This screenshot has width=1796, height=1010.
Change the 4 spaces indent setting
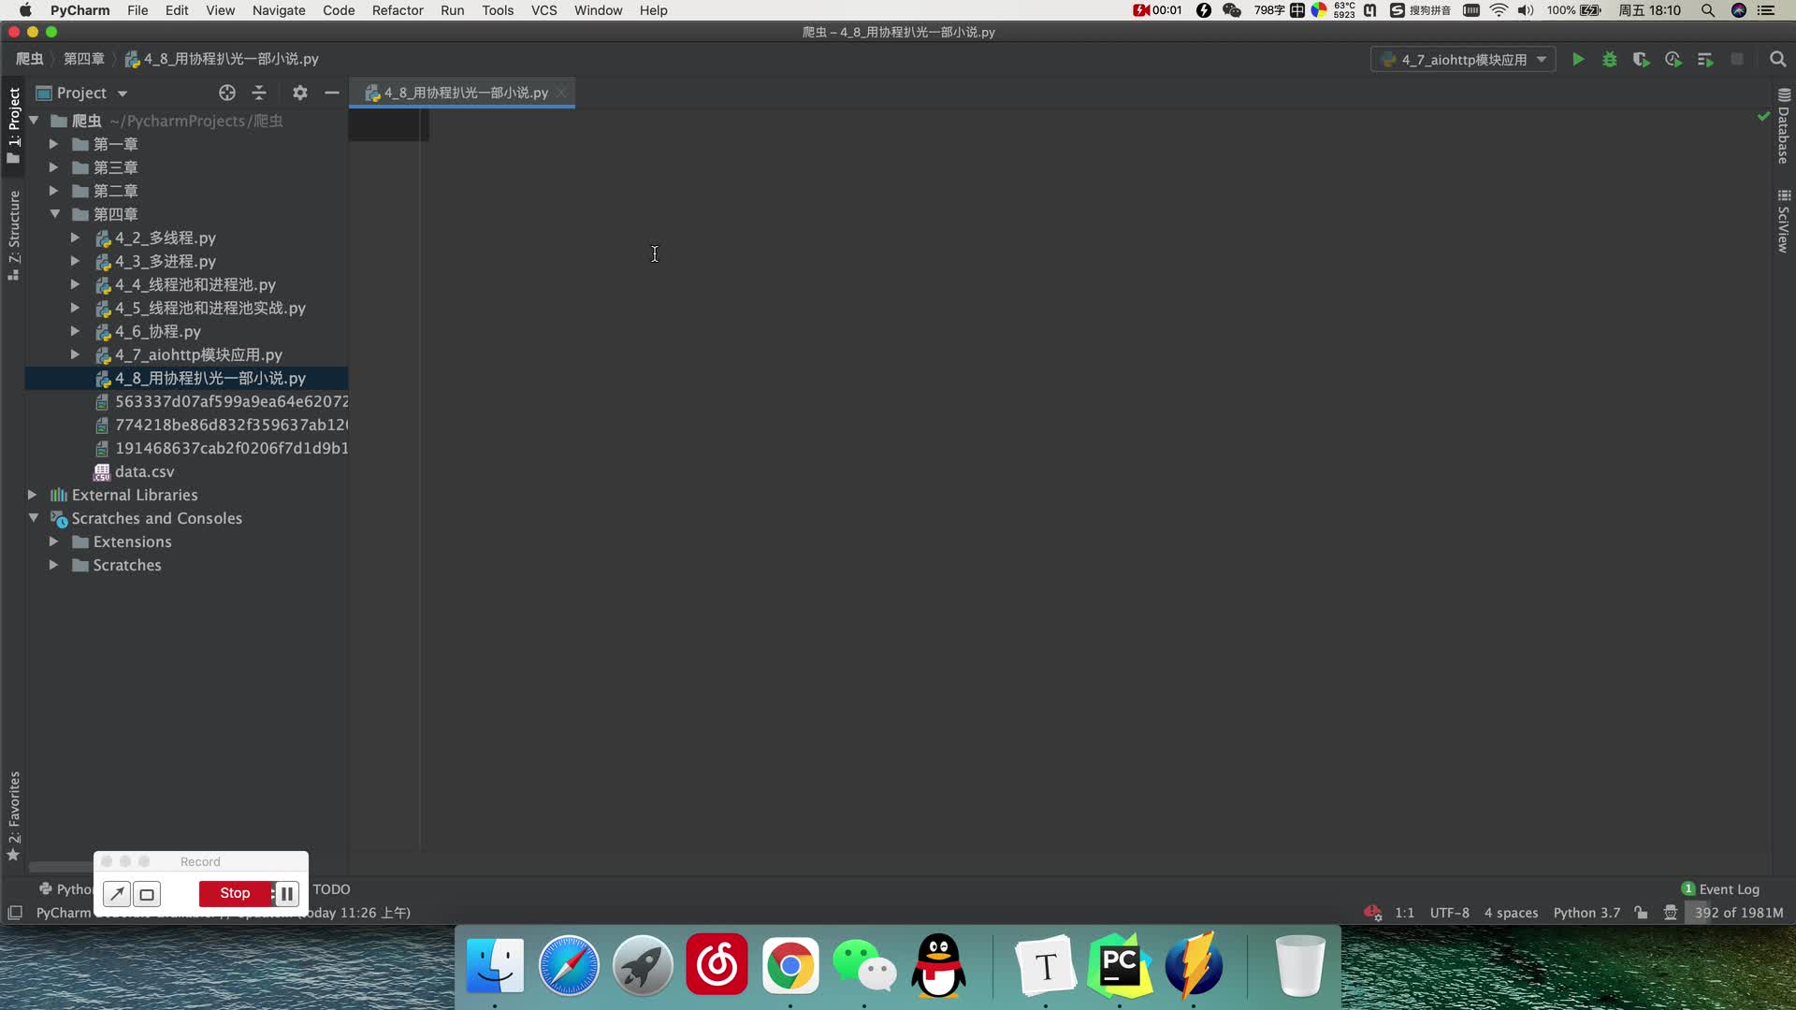(1511, 913)
